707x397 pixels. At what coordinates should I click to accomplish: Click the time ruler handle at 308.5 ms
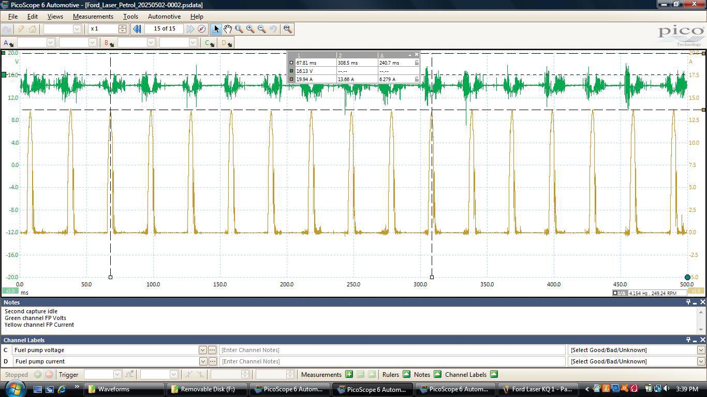pyautogui.click(x=432, y=277)
